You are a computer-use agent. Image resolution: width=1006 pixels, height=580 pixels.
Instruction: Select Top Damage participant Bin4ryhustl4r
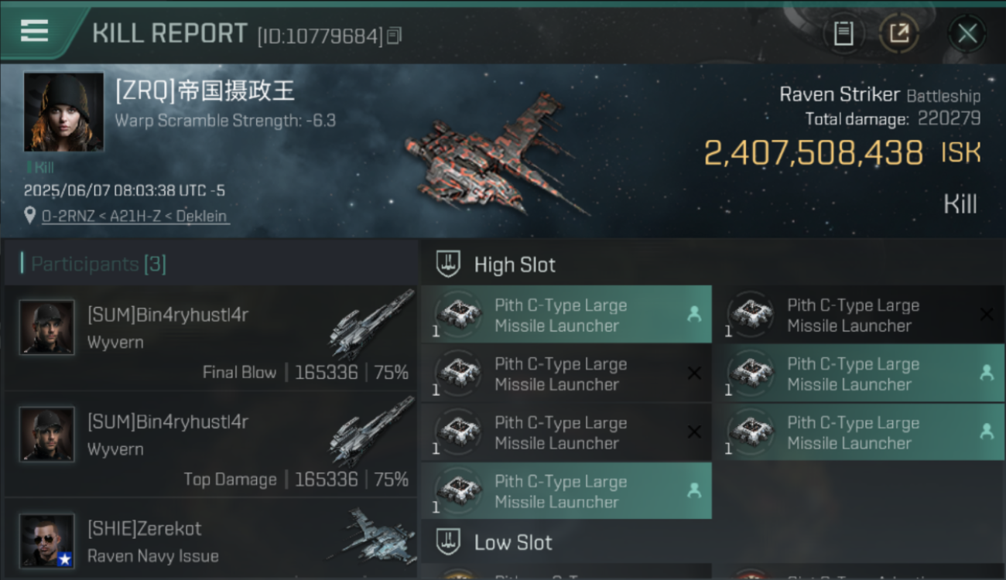coord(210,444)
